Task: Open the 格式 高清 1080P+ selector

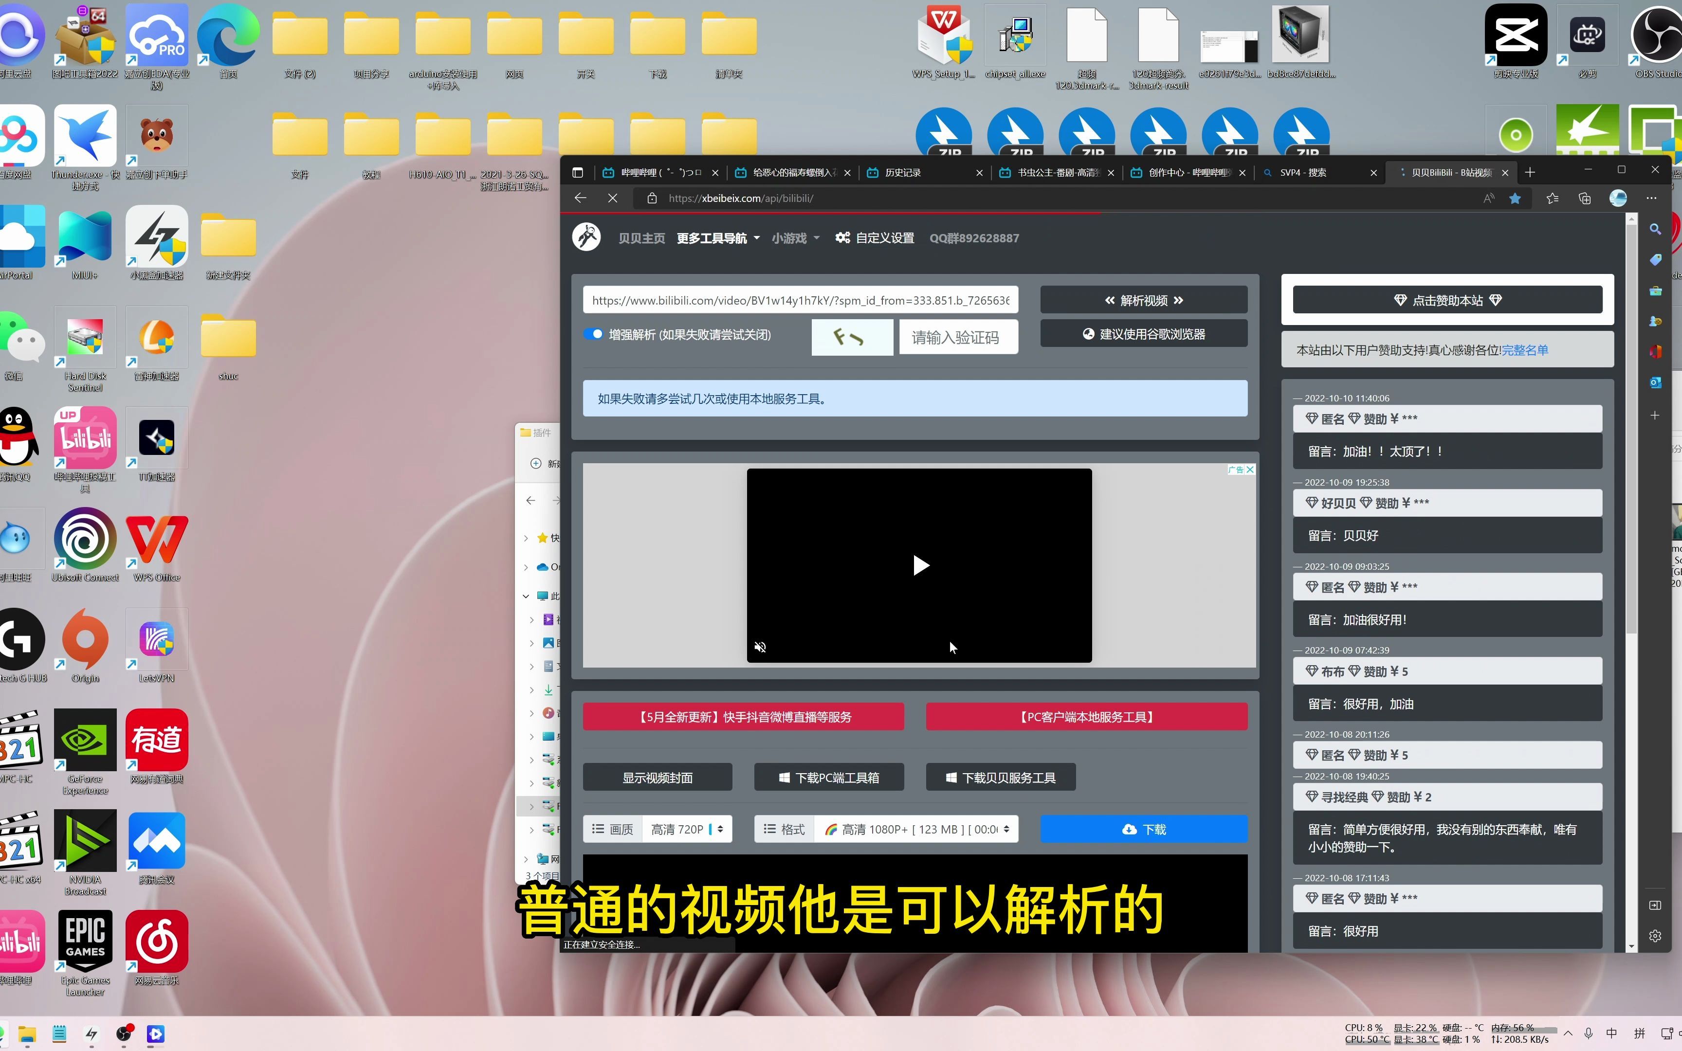Action: tap(917, 829)
